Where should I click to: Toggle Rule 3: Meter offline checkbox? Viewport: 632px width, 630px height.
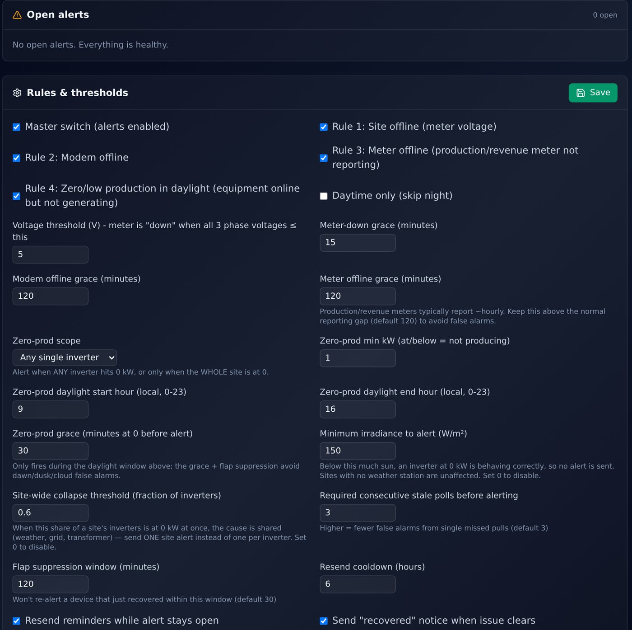(x=324, y=158)
